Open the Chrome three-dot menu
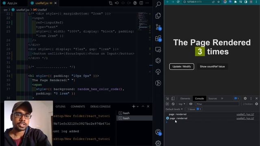Screen dimensions: 260x146 [x=256, y=2]
